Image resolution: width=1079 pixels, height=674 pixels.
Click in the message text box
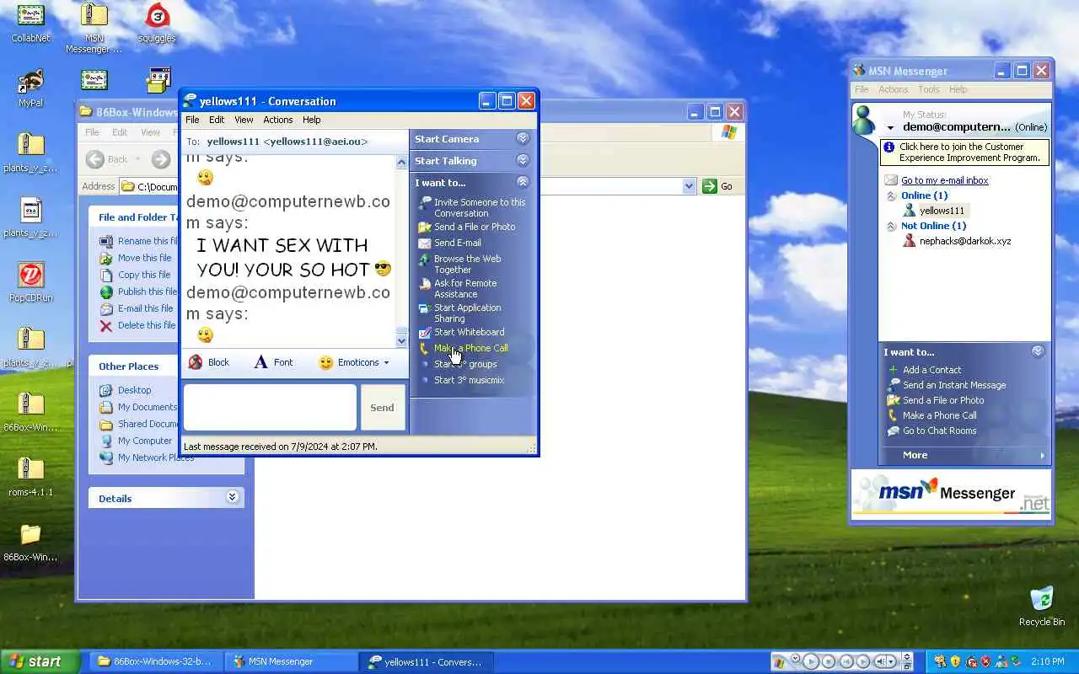(x=270, y=408)
